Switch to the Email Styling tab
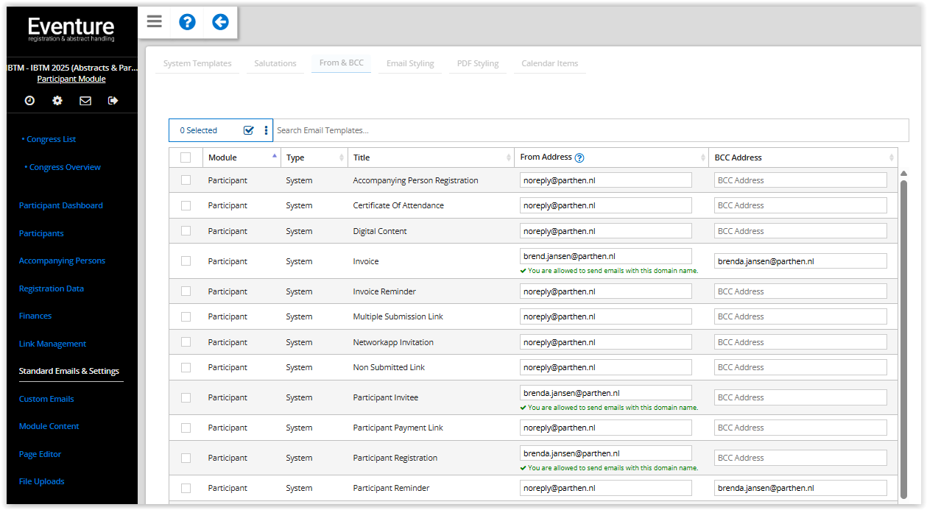This screenshot has height=510, width=927. click(x=410, y=63)
